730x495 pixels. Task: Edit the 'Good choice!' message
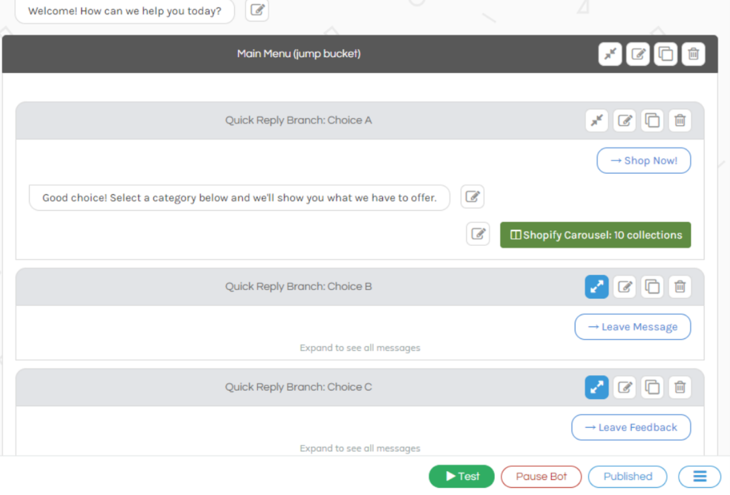472,197
